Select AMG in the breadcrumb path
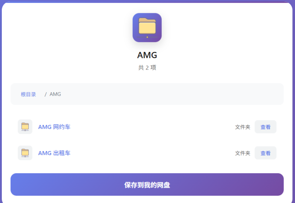295x203 pixels. tap(55, 94)
